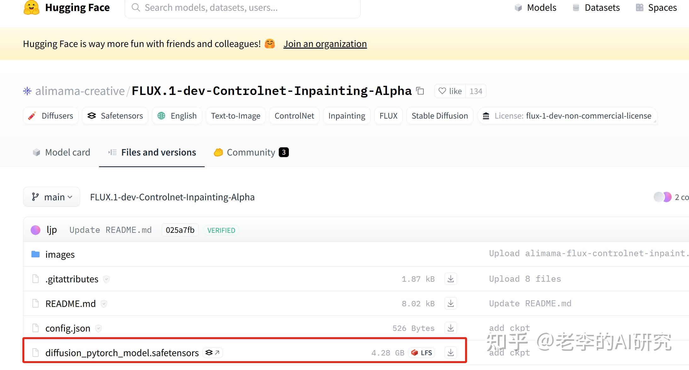This screenshot has height=370, width=689.
Task: Copy the model name using the copy icon
Action: tap(420, 91)
